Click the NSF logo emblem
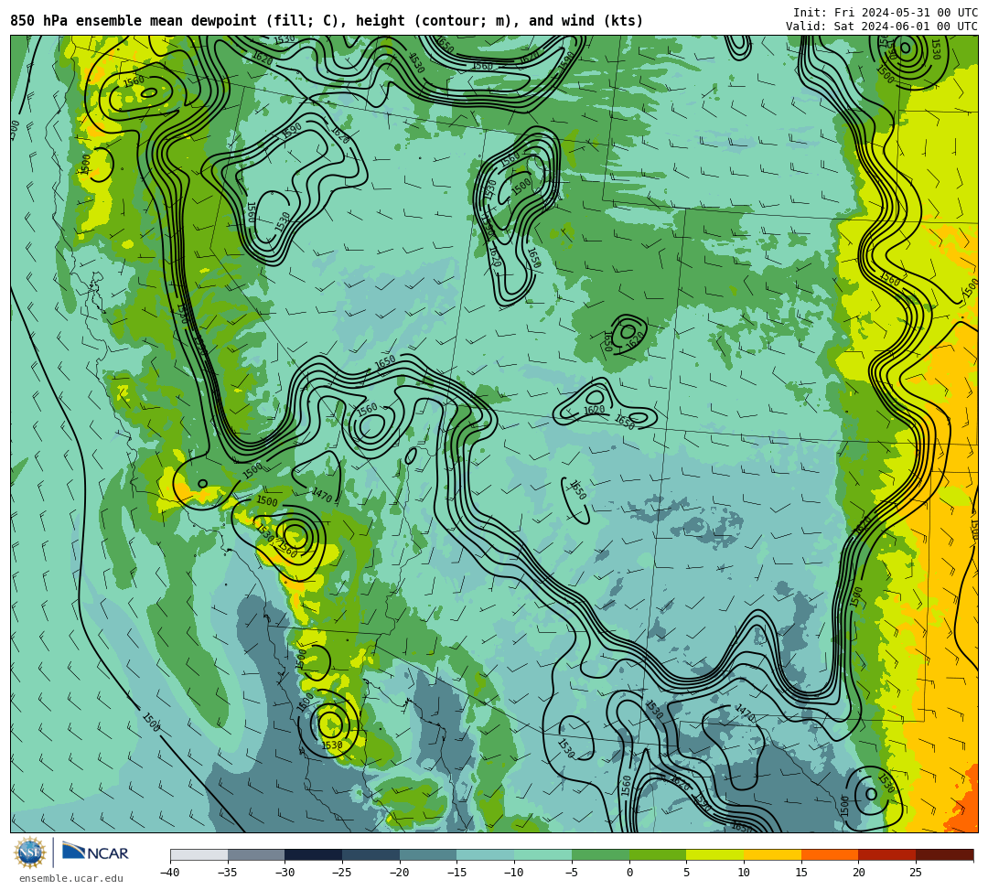 30,852
